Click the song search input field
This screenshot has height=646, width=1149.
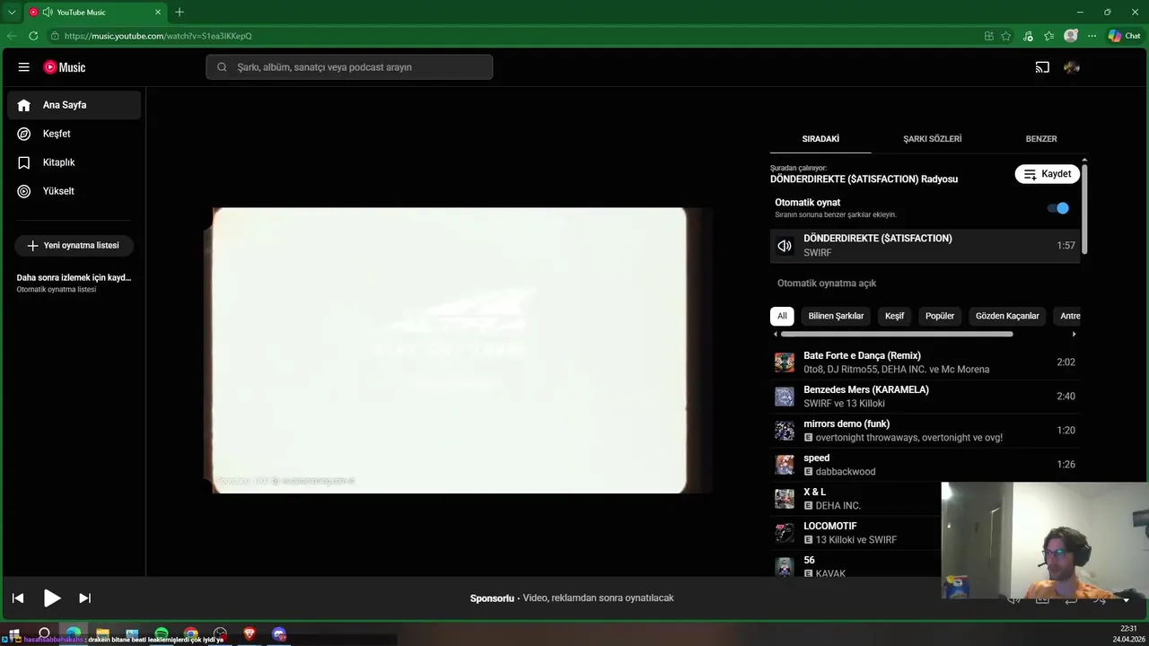[x=349, y=67]
